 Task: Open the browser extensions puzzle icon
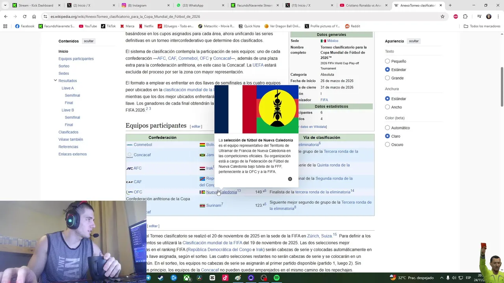465,17
